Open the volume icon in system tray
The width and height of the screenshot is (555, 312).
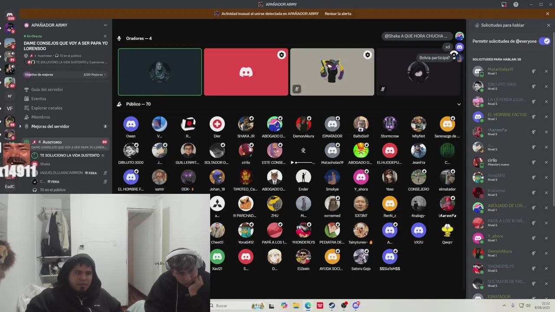pos(528,305)
